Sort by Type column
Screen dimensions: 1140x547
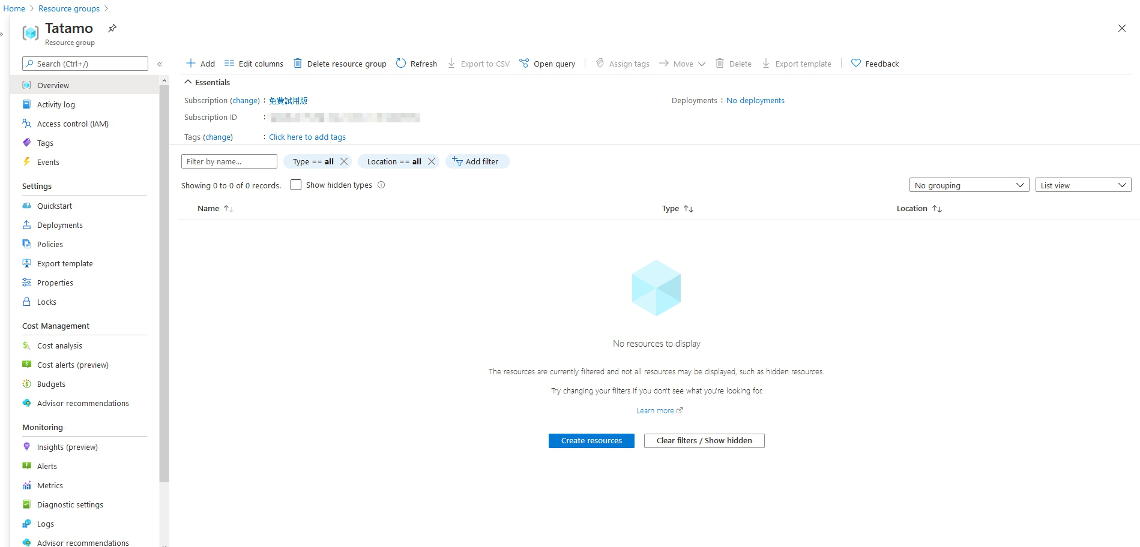(x=678, y=208)
